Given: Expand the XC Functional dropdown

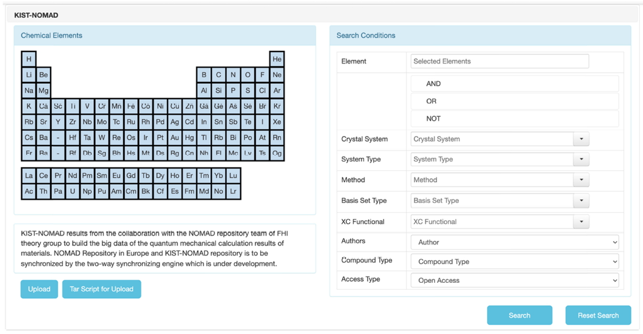Looking at the screenshot, I should pos(581,222).
